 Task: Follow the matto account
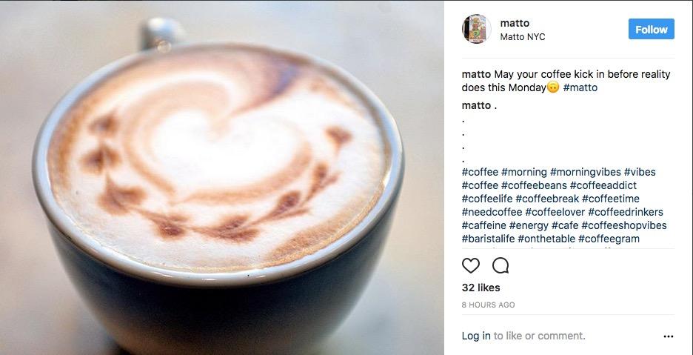tap(651, 29)
